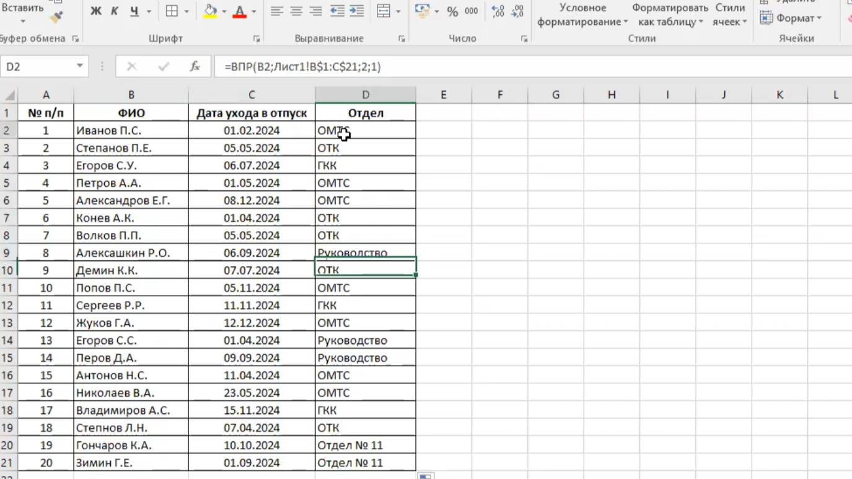The image size is (852, 479).
Task: Open the Формат cells menu
Action: (791, 18)
